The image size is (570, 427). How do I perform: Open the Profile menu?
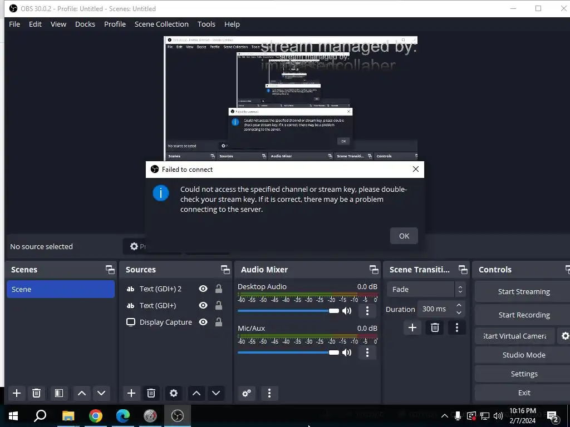tap(115, 24)
